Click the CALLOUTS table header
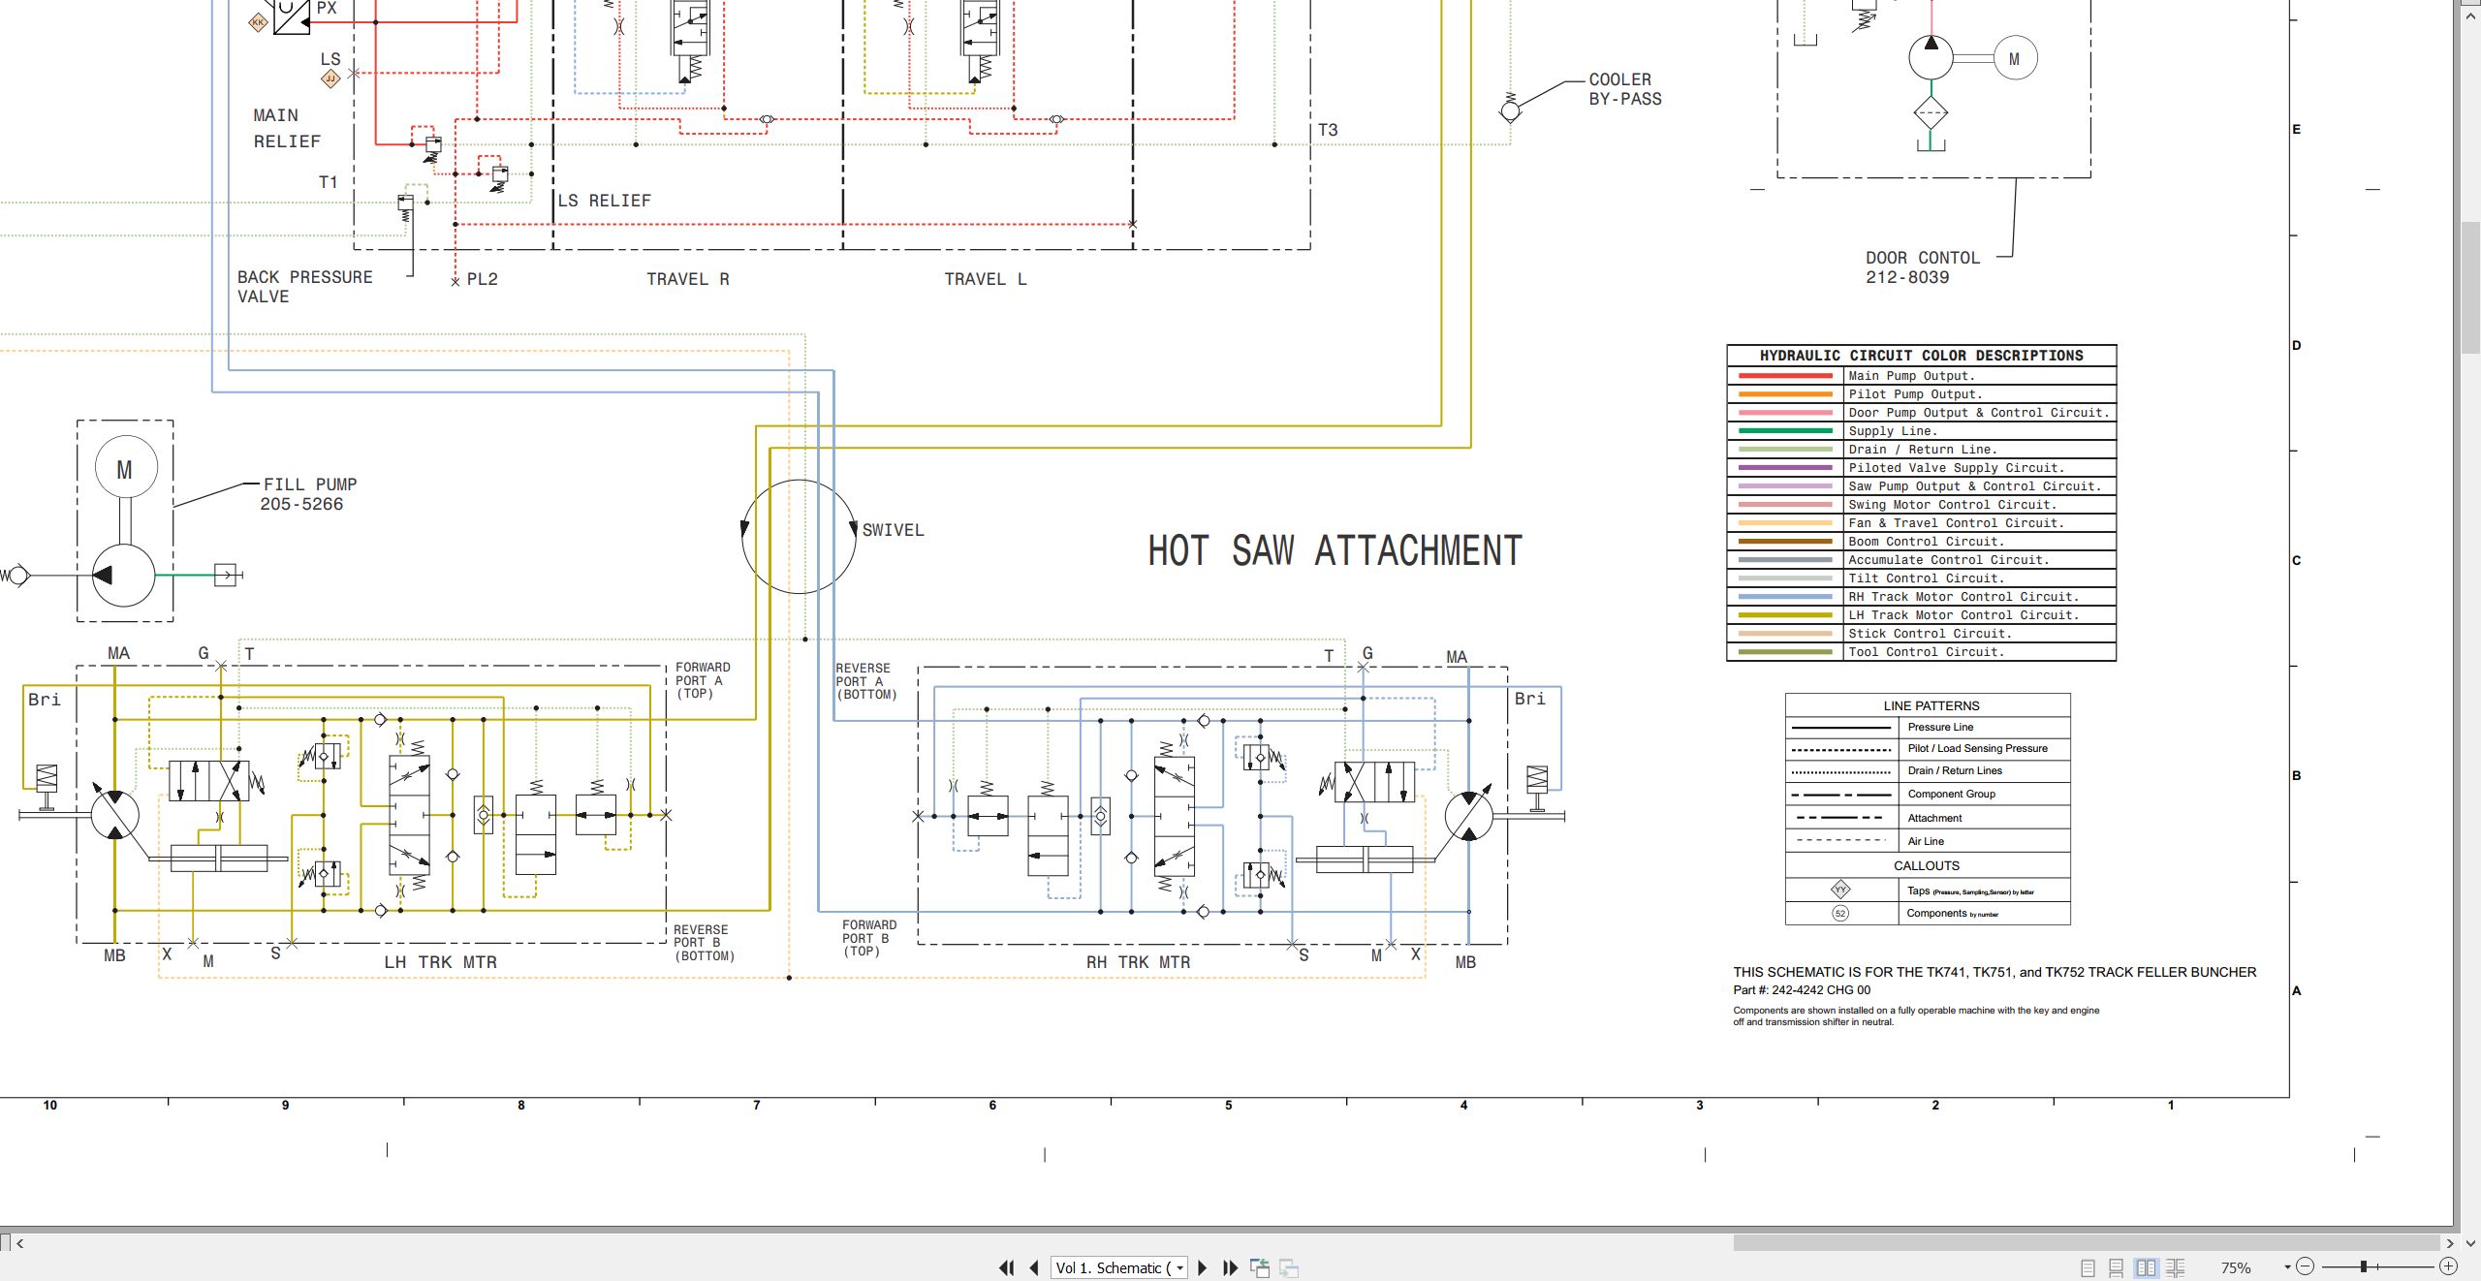 (1927, 865)
